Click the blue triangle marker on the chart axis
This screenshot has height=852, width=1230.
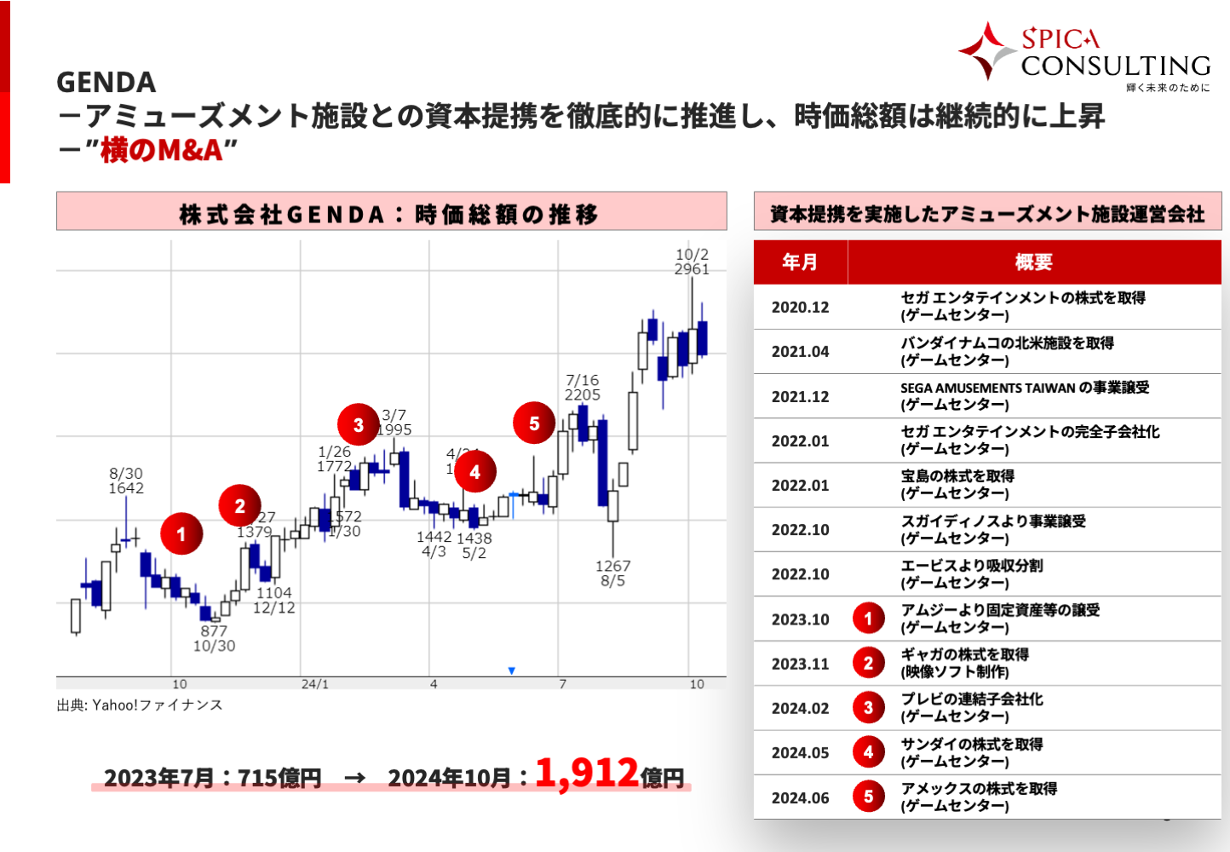(512, 671)
